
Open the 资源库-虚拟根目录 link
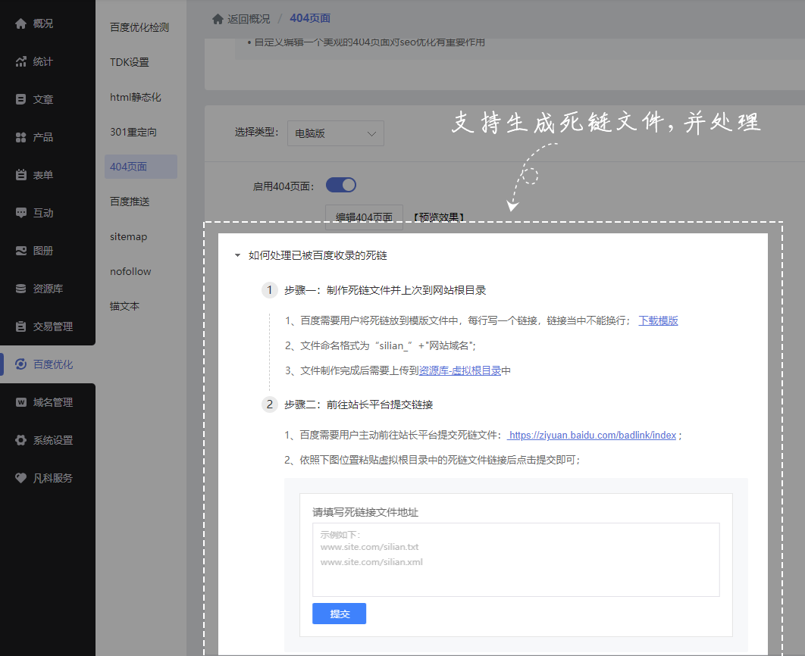(460, 370)
